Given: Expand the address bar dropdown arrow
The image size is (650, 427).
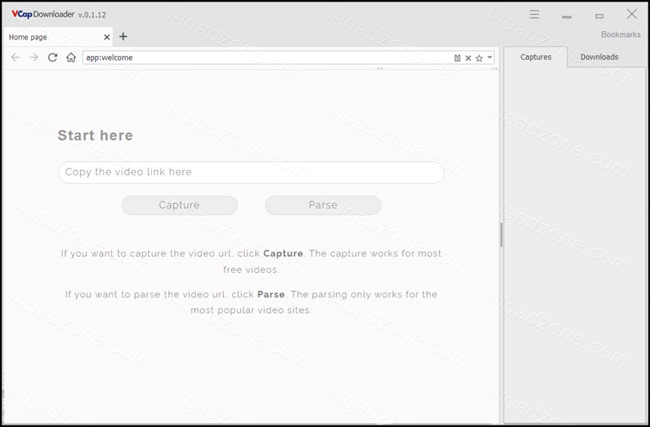Looking at the screenshot, I should pos(490,57).
